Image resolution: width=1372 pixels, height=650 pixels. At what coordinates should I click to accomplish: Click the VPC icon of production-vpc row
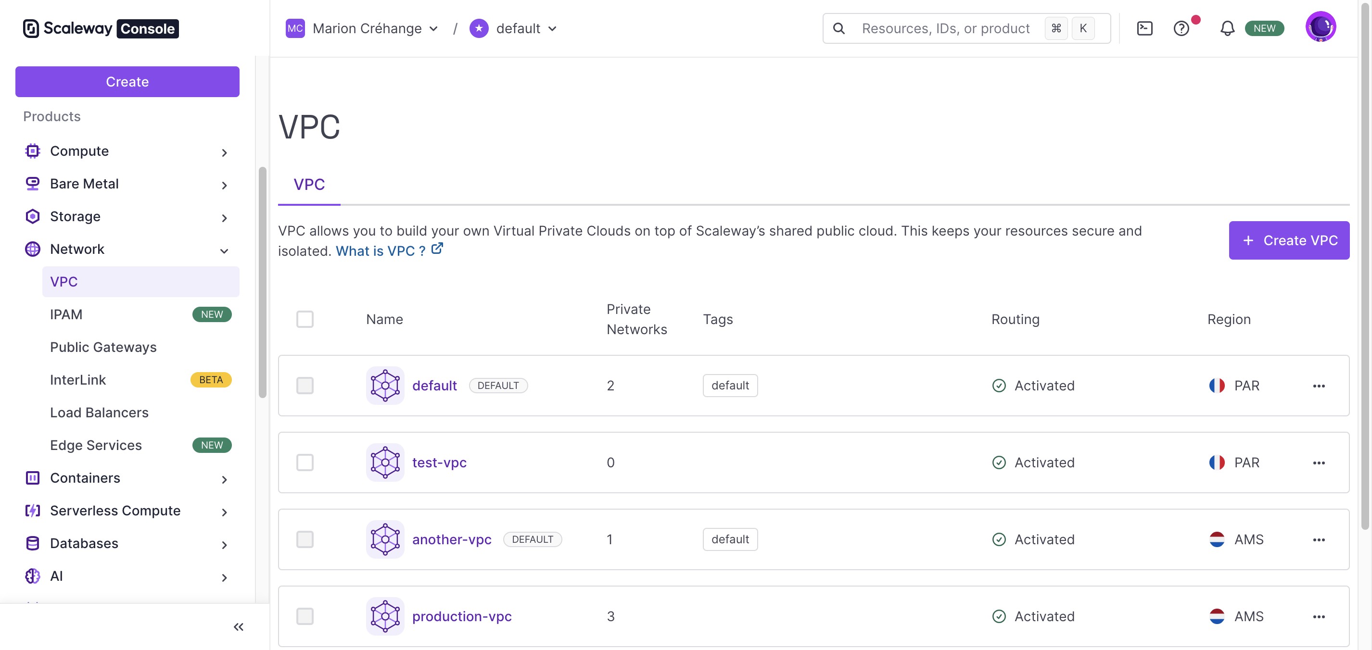tap(385, 616)
